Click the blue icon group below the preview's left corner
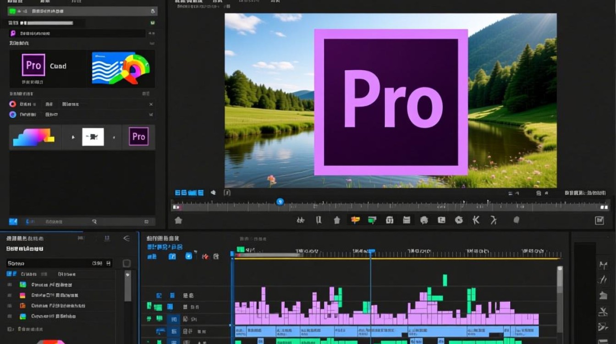 pos(189,193)
